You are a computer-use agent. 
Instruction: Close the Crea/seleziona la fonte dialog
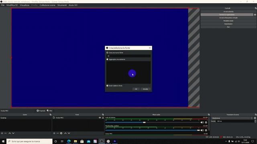pyautogui.click(x=150, y=48)
